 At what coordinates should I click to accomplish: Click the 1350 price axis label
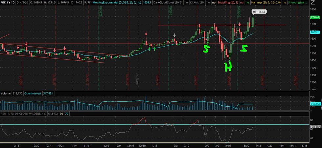tap(313, 75)
